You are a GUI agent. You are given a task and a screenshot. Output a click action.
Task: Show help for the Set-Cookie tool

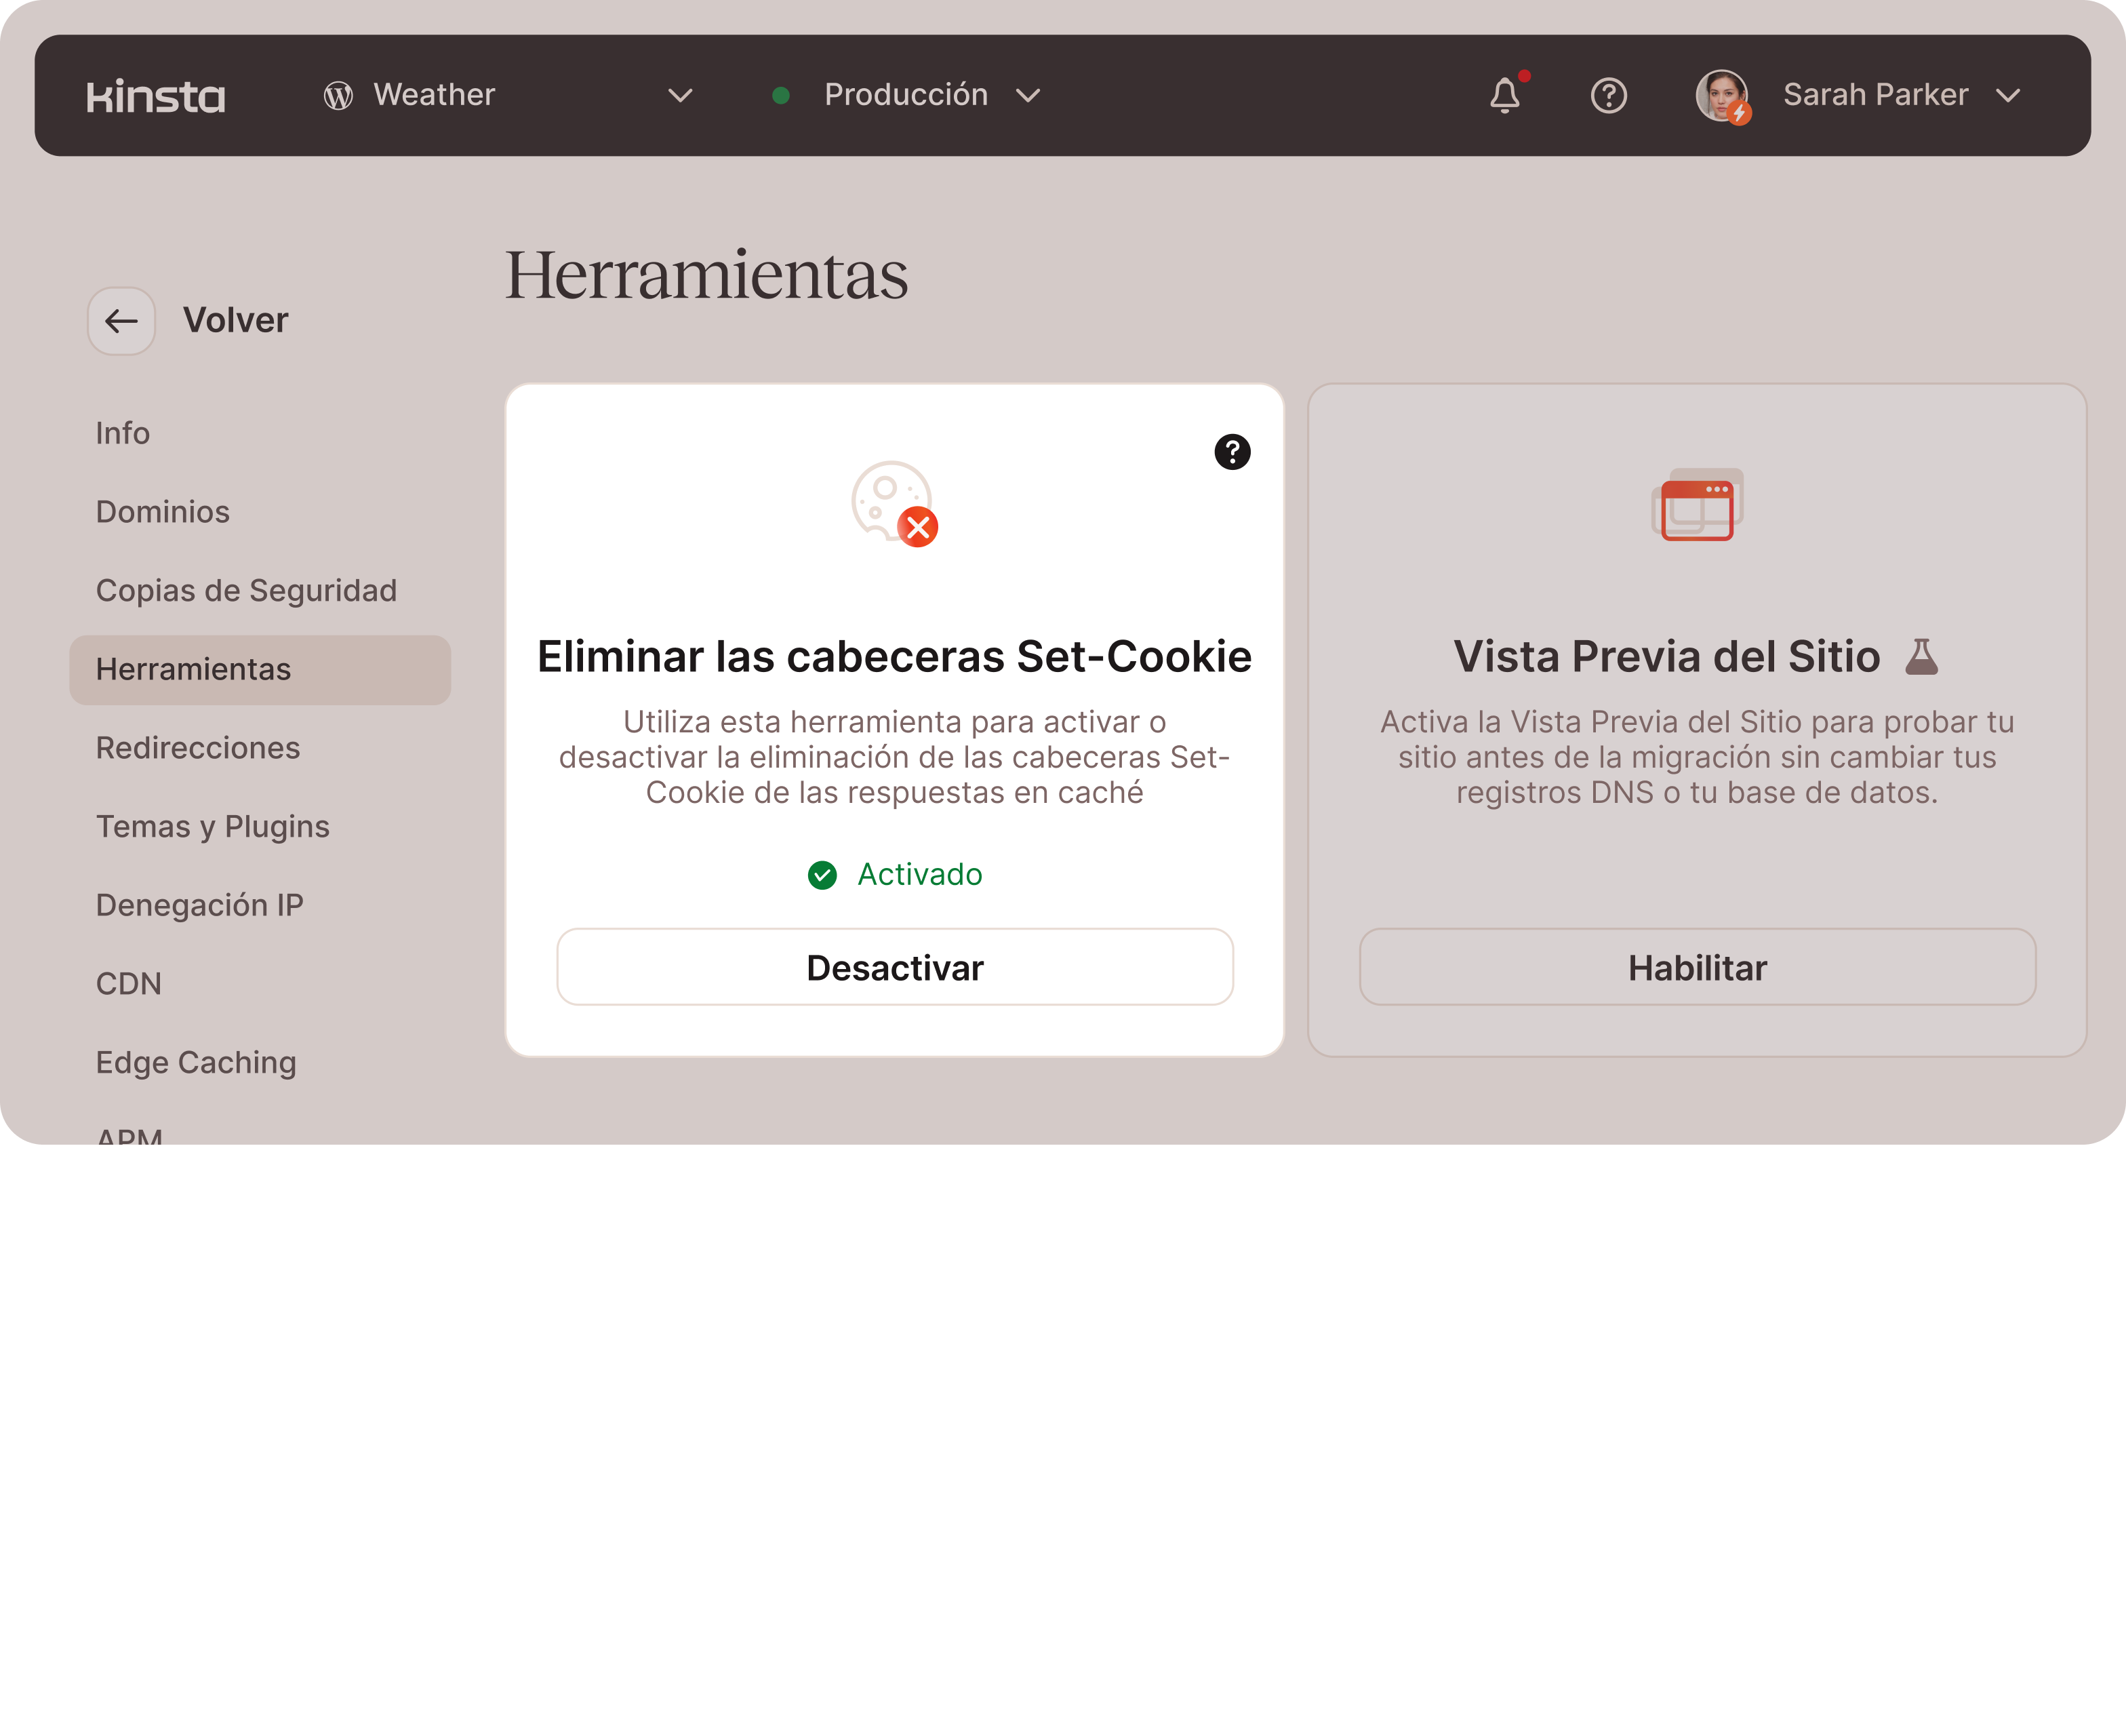1231,452
